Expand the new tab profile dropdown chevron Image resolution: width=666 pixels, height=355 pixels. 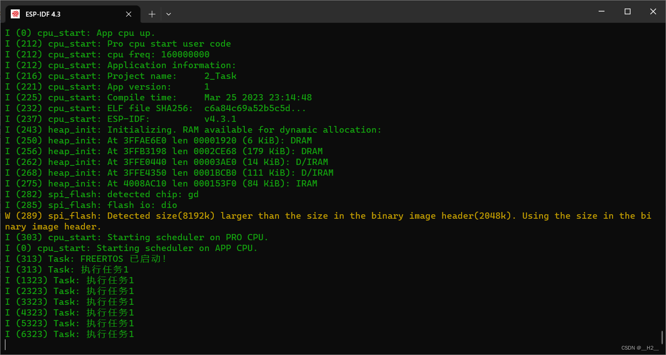pos(168,14)
